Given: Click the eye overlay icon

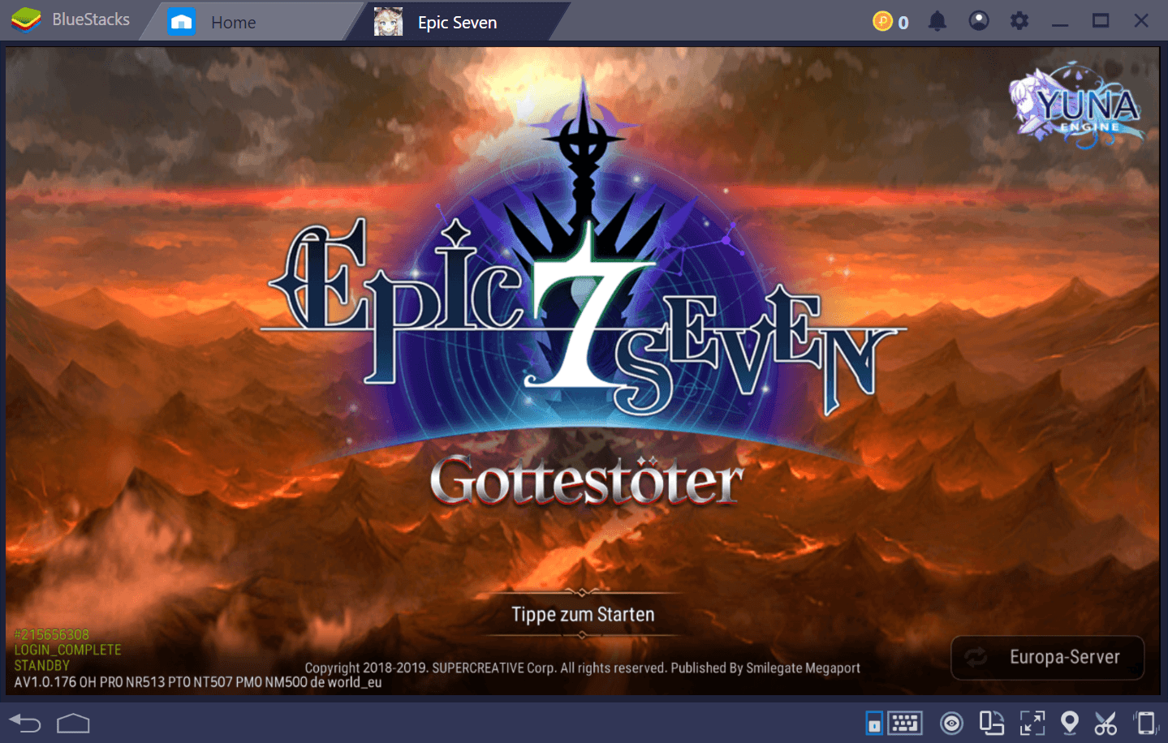Looking at the screenshot, I should tap(951, 723).
